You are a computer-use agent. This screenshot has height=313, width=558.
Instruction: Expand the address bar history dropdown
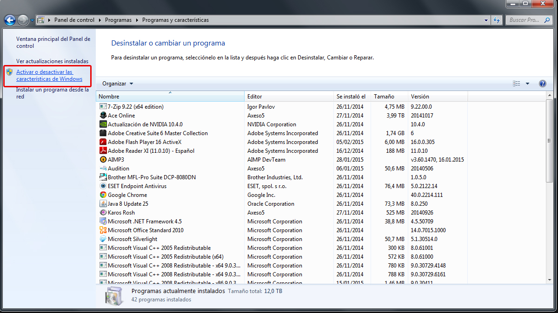486,20
